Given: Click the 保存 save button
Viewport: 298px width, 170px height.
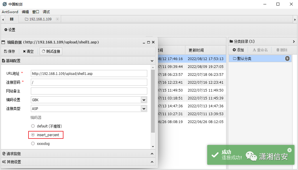Looking at the screenshot, I should (10, 51).
